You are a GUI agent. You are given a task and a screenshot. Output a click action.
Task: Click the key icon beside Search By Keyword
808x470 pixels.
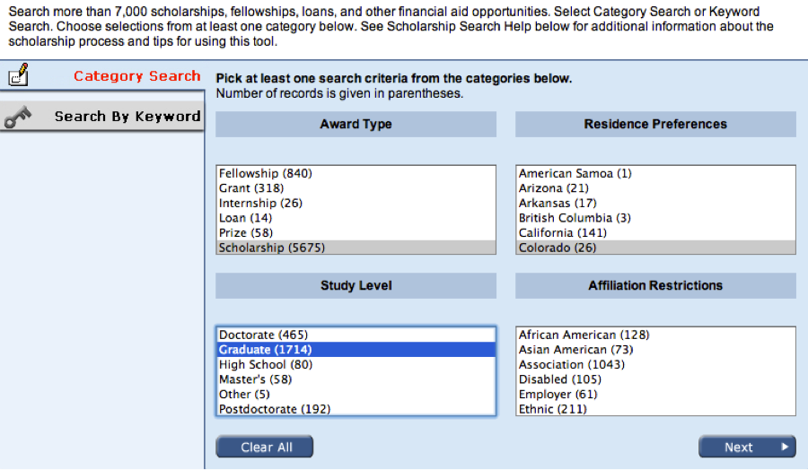coord(19,117)
